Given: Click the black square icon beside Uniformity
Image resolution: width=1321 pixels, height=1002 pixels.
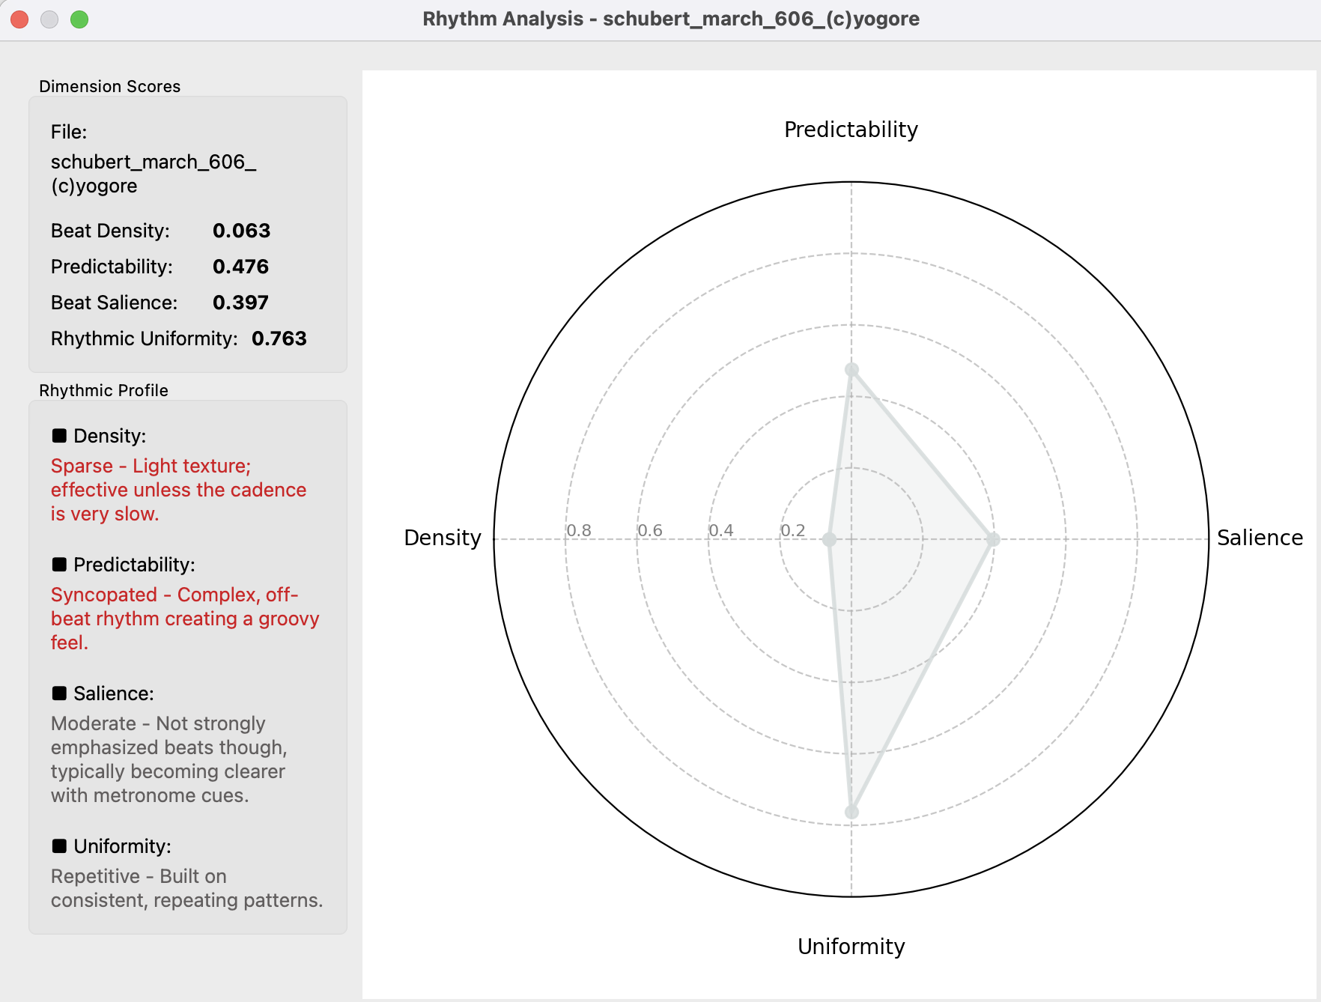Looking at the screenshot, I should click(59, 846).
